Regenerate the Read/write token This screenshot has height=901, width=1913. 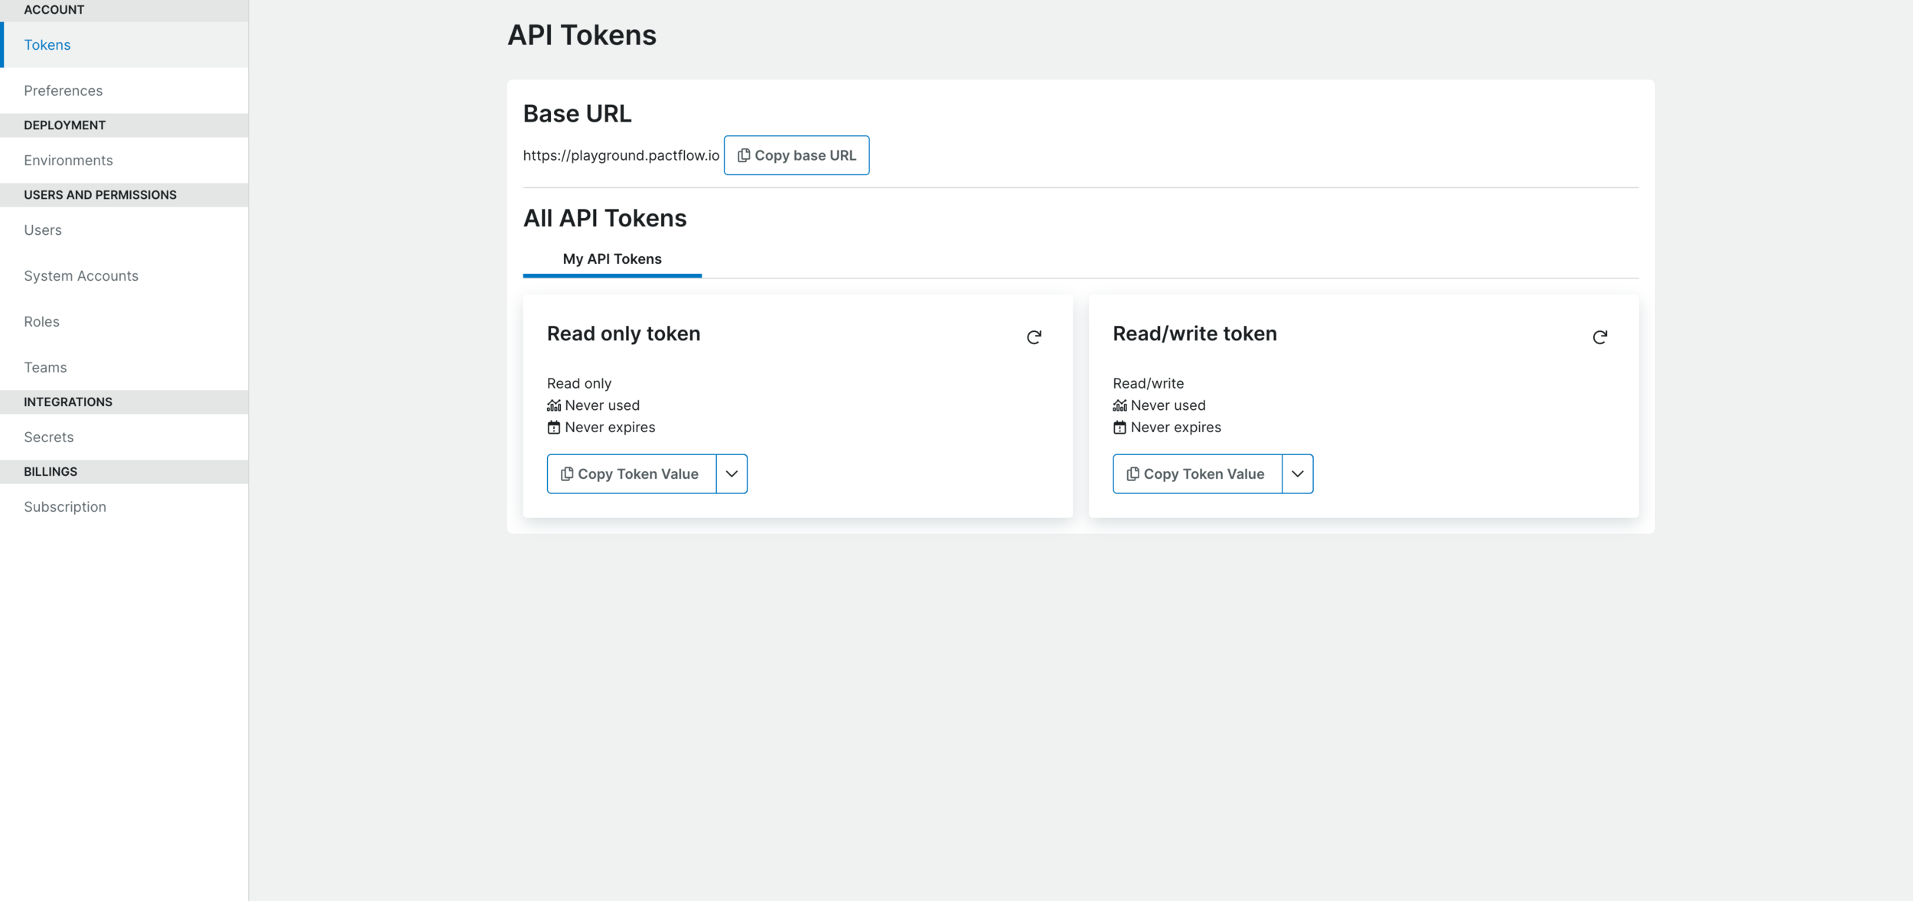click(1599, 337)
